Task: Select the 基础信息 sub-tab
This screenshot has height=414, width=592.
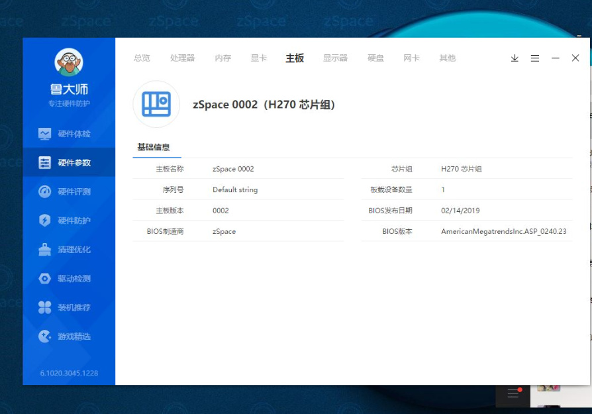Action: click(153, 147)
